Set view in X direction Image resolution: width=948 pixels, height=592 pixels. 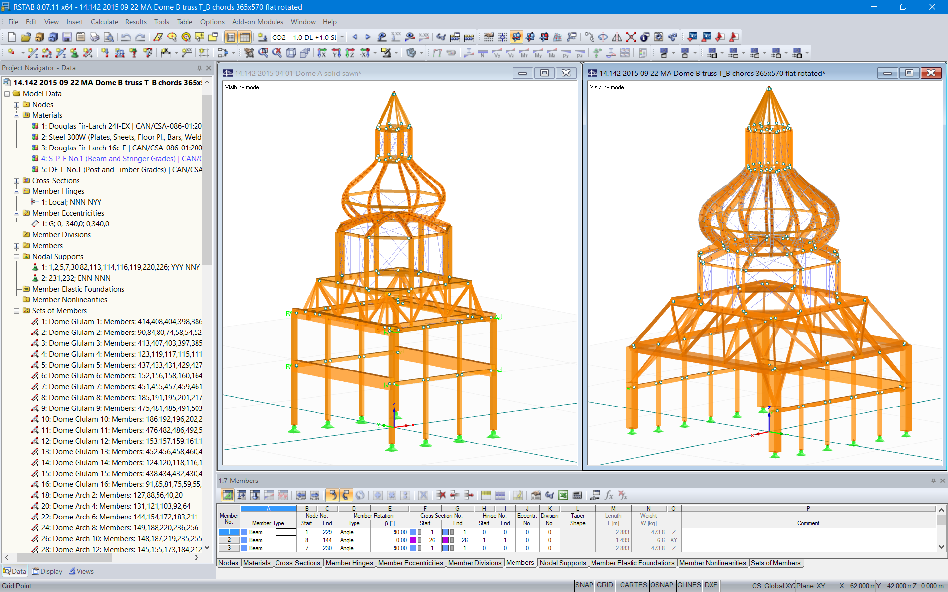pyautogui.click(x=322, y=54)
